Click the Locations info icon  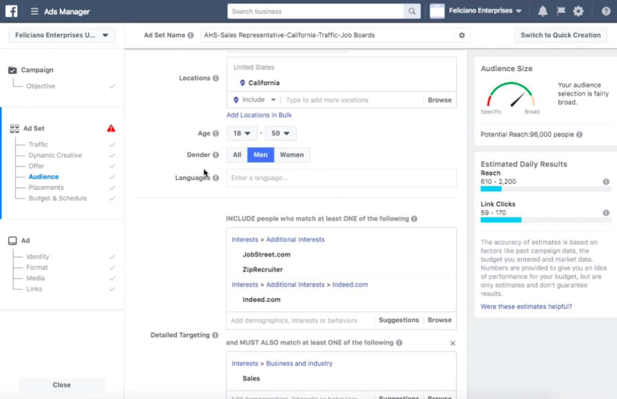(x=216, y=78)
